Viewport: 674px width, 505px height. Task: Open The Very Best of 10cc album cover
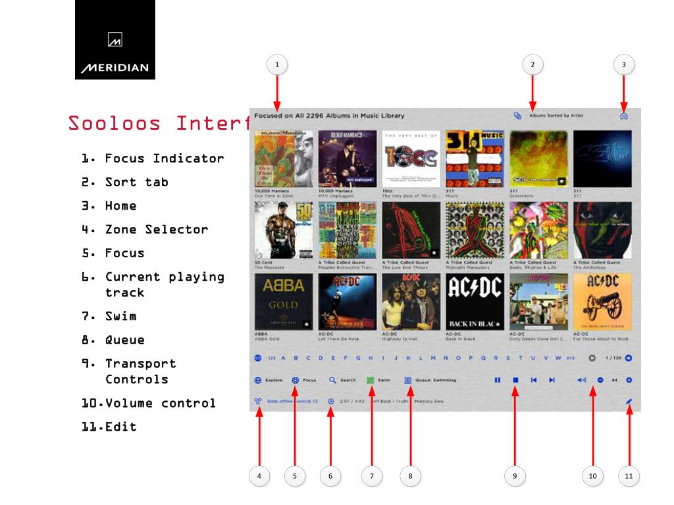click(x=411, y=159)
